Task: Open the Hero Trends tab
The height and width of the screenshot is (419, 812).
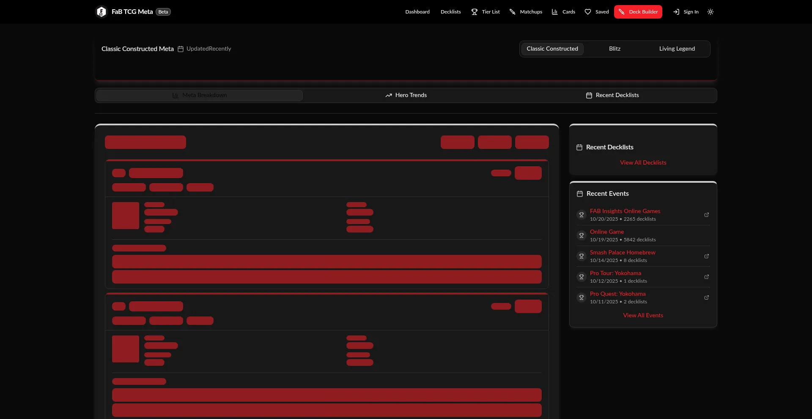Action: (x=406, y=95)
